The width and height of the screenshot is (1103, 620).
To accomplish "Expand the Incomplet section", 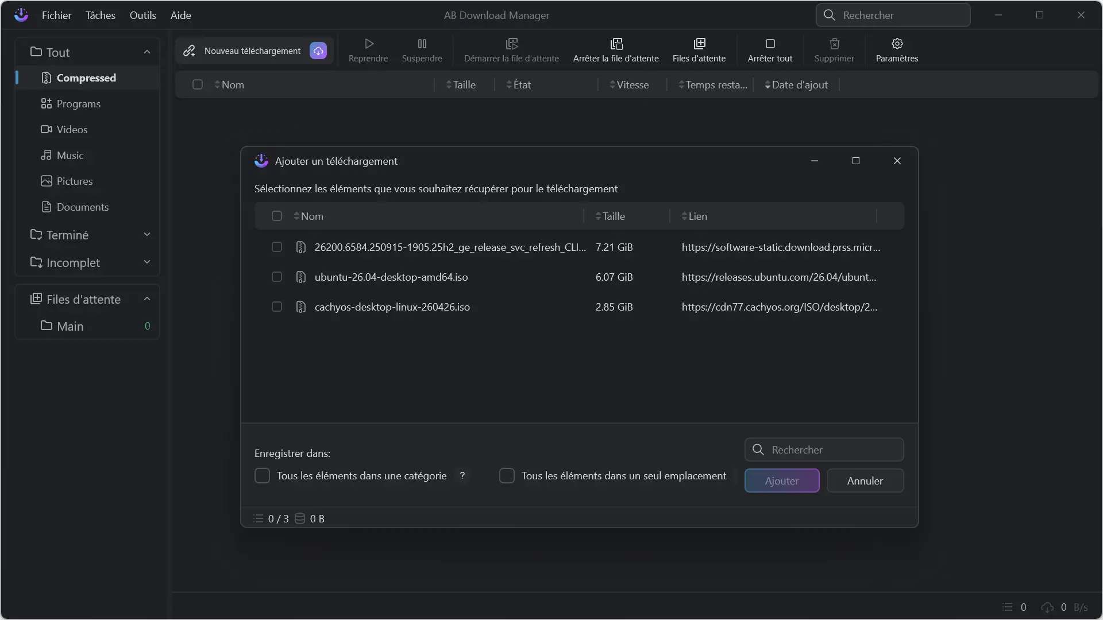I will tap(147, 262).
